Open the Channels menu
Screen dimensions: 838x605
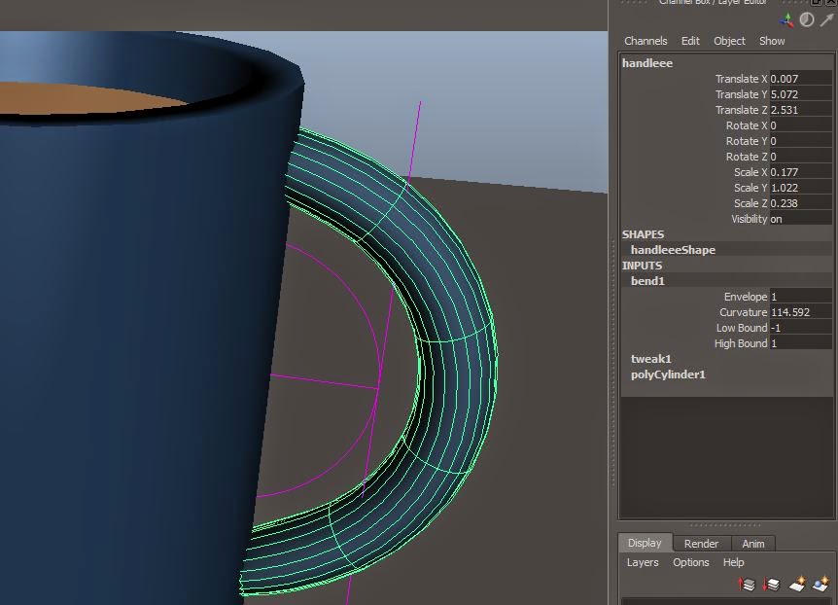coord(646,41)
